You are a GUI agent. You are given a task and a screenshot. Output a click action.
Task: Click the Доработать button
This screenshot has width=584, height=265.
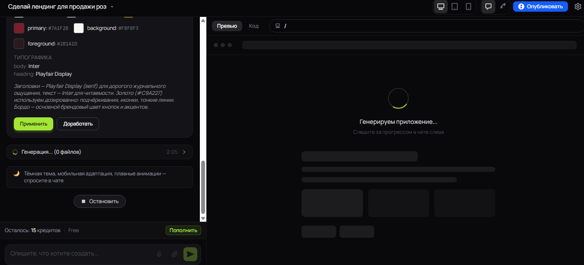point(78,124)
